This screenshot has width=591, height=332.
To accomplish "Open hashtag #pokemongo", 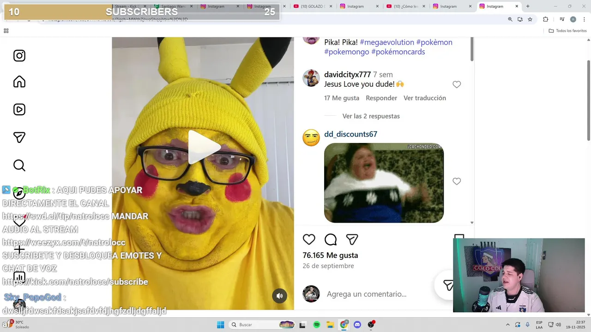I will click(347, 52).
